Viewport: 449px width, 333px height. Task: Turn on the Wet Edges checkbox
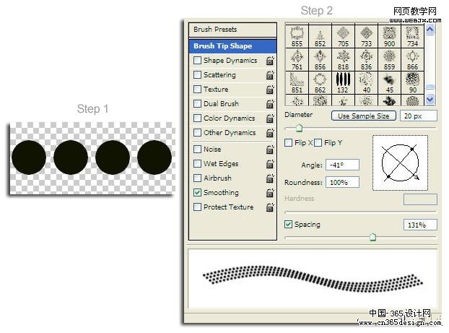[x=197, y=163]
